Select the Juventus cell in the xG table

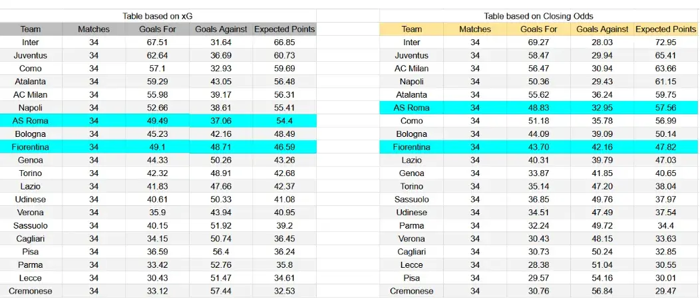(31, 56)
